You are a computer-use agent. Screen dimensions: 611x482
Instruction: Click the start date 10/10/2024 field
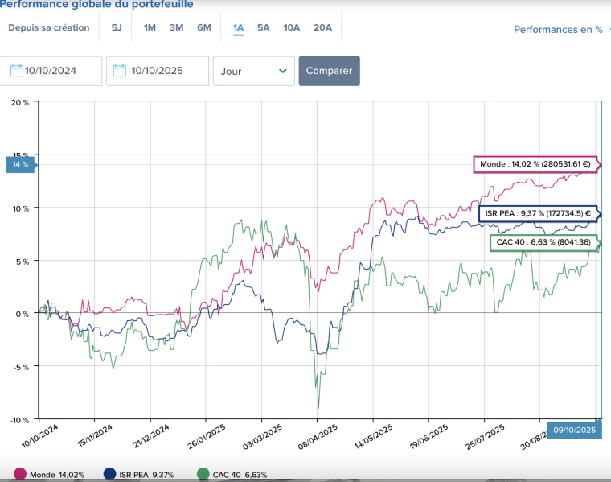click(x=58, y=71)
